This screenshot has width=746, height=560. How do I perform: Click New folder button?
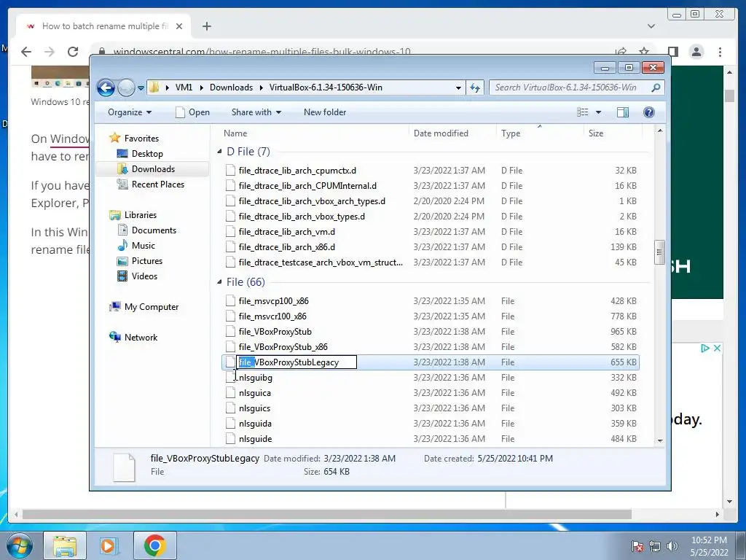point(325,112)
